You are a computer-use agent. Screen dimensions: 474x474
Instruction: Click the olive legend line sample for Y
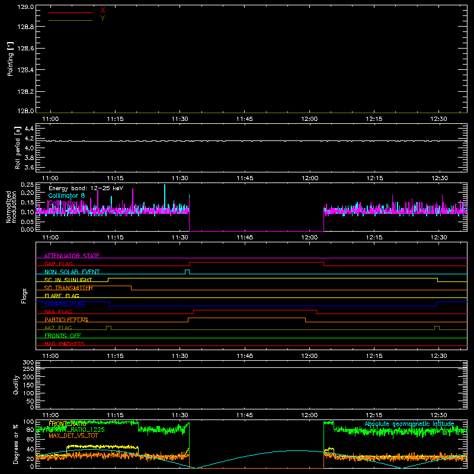tap(71, 21)
